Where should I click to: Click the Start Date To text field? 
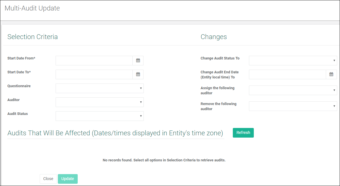point(94,74)
